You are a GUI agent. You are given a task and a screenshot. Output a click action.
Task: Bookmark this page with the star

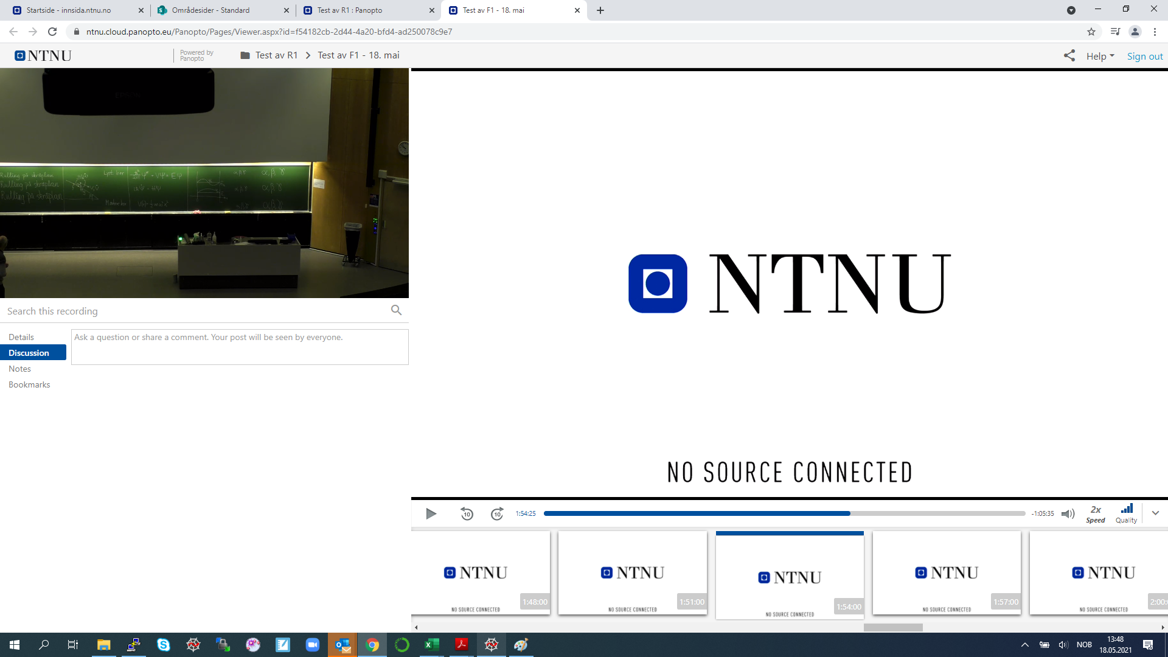pyautogui.click(x=1091, y=32)
